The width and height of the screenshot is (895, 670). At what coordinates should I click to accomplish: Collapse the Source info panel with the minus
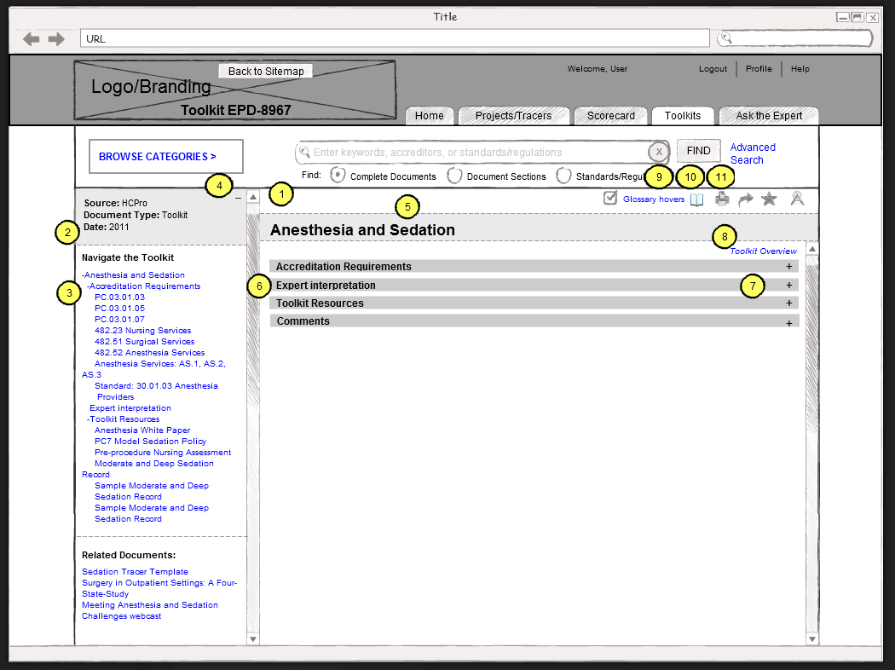tap(238, 198)
